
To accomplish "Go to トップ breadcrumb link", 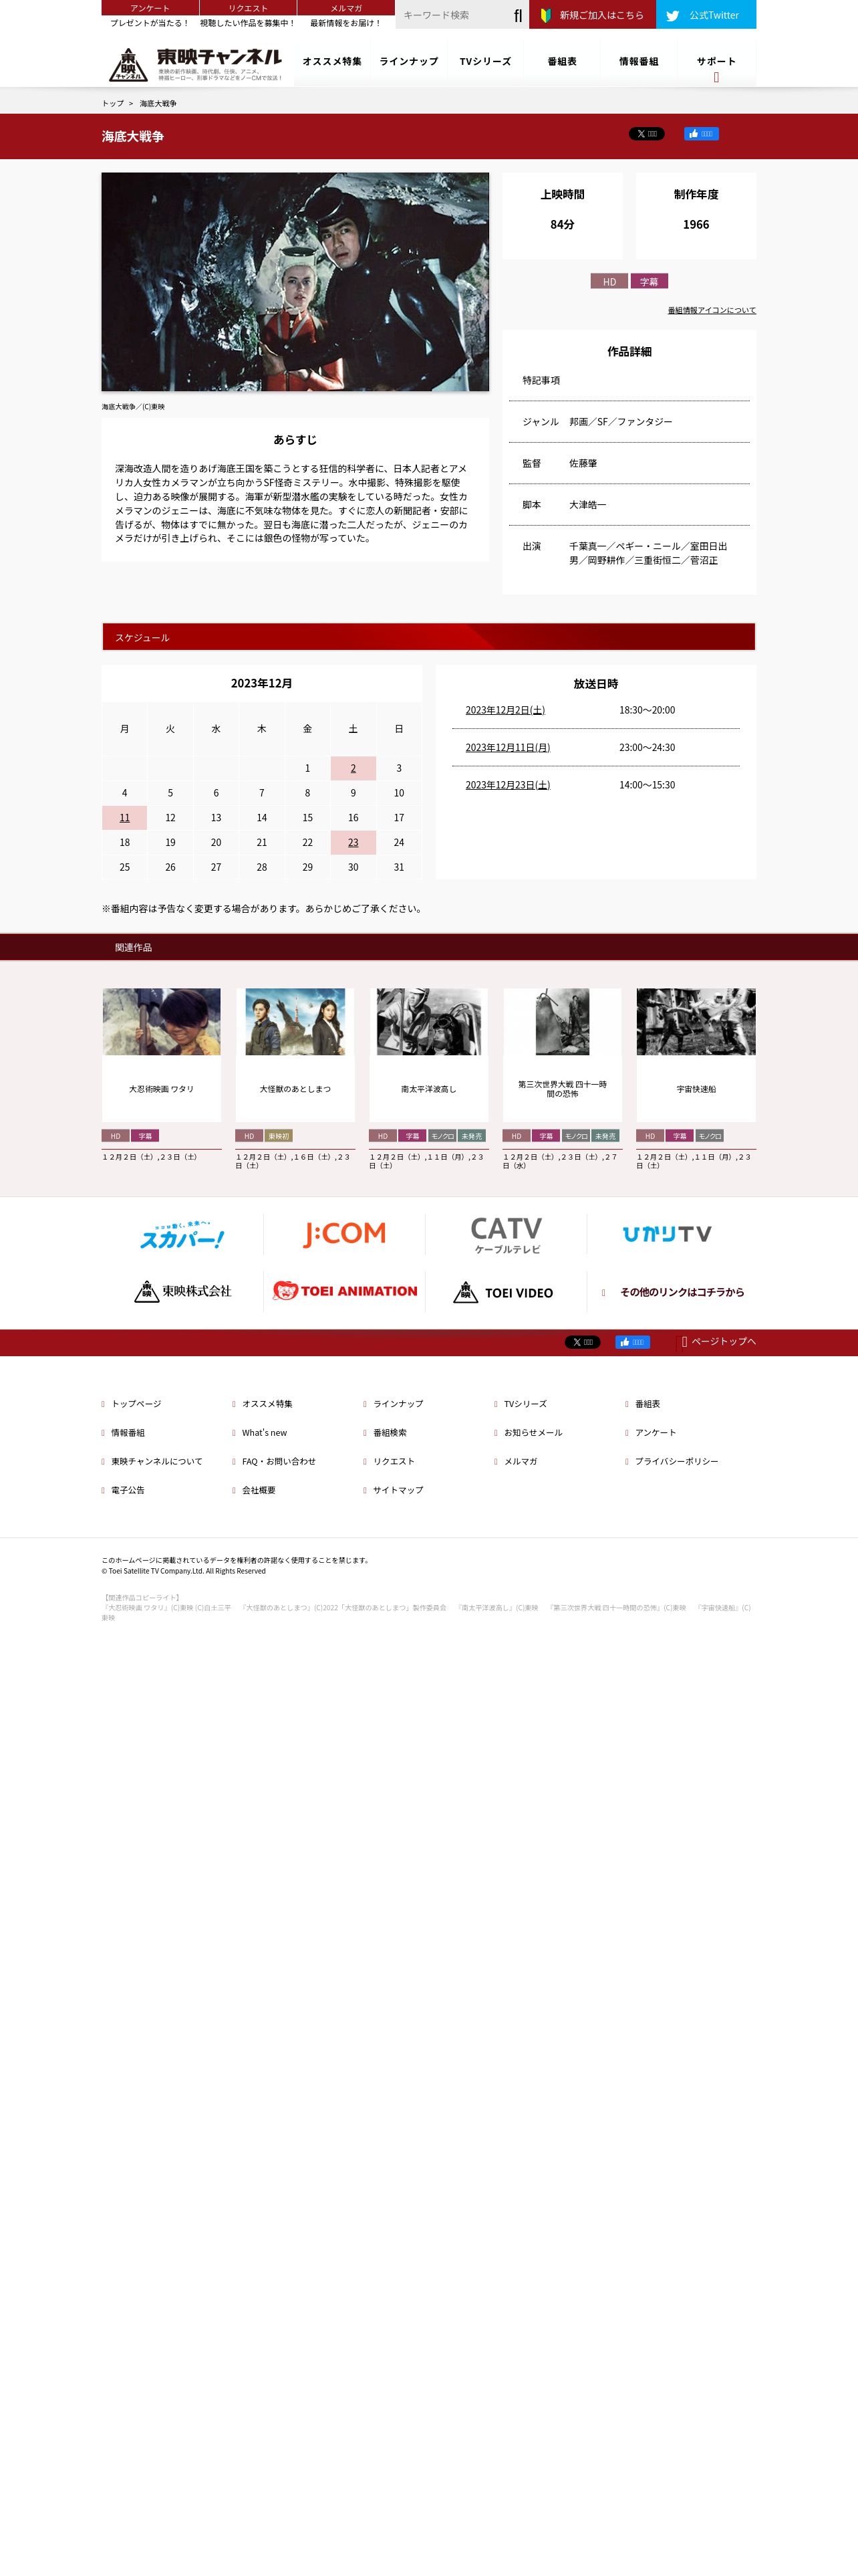I will click(x=113, y=103).
